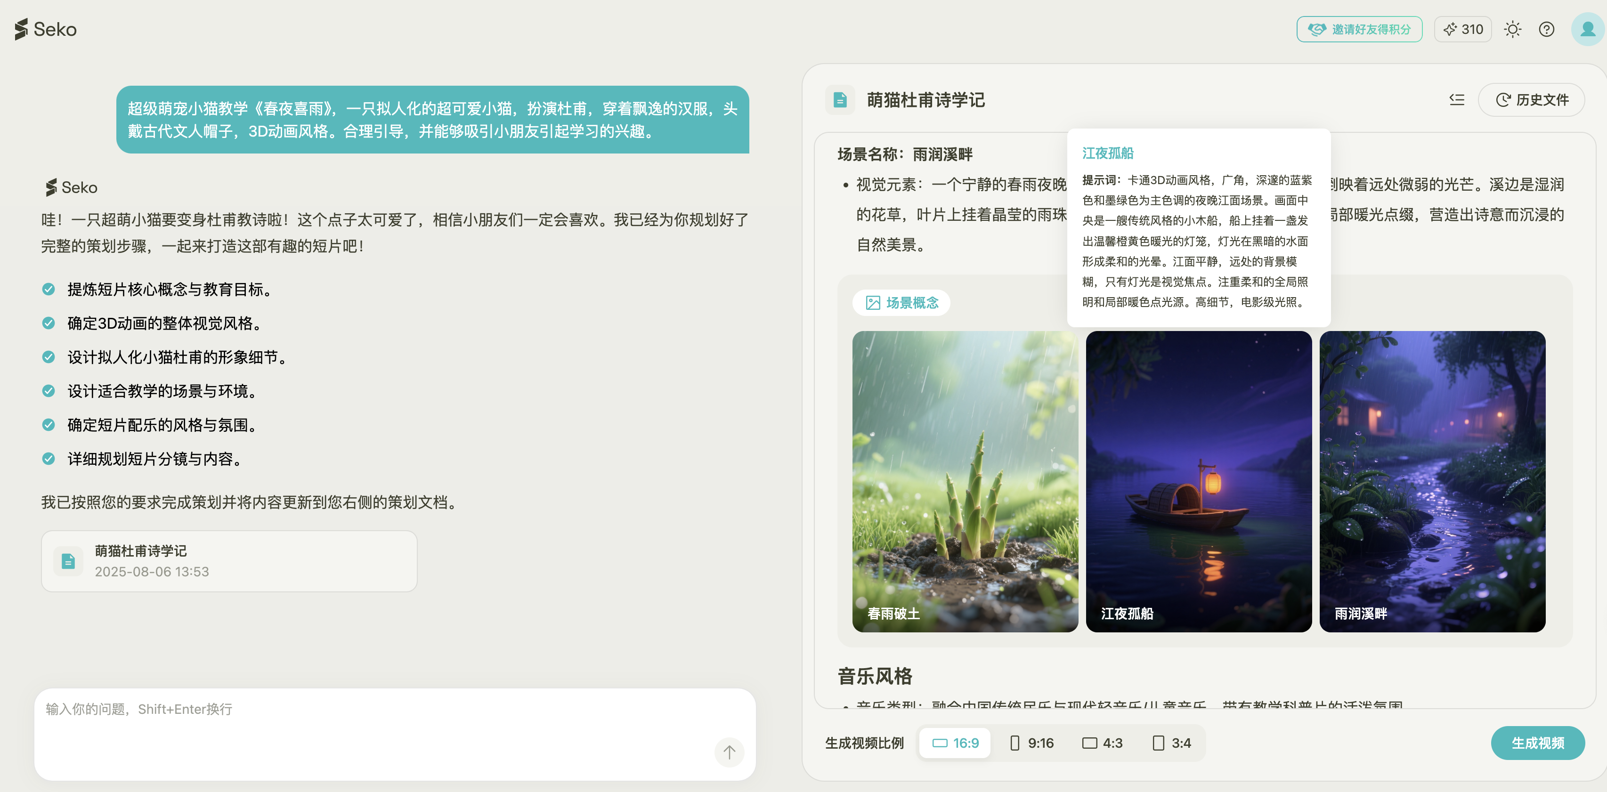
Task: Click the sparkle icon next to 310
Action: point(1450,29)
